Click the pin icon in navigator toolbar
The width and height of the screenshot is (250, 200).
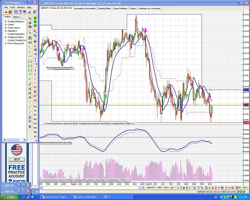6,12
